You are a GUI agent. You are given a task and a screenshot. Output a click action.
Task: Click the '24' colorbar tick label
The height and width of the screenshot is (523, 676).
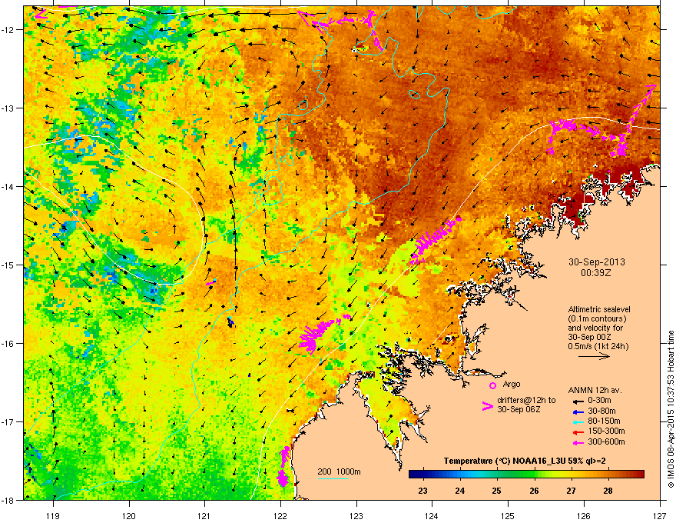459,491
